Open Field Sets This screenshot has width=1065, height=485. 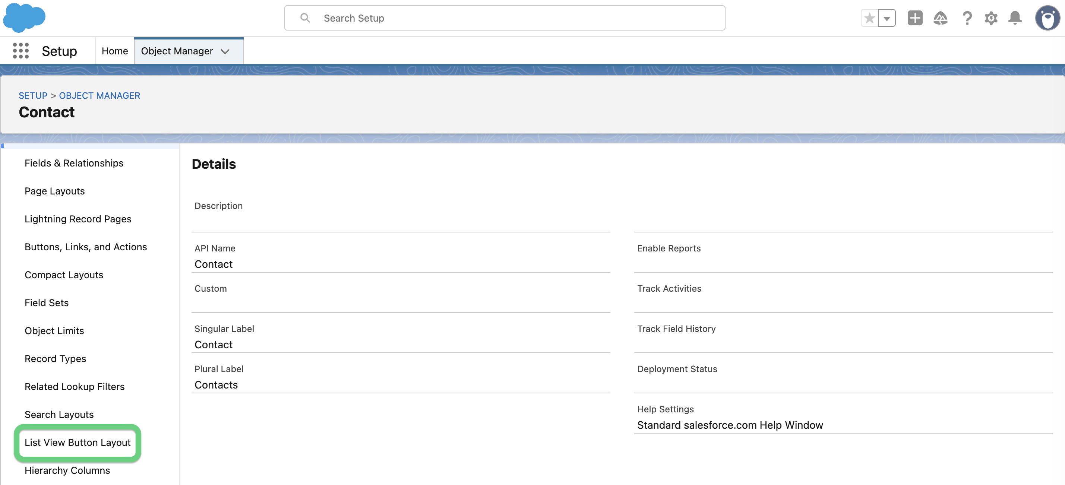(47, 303)
